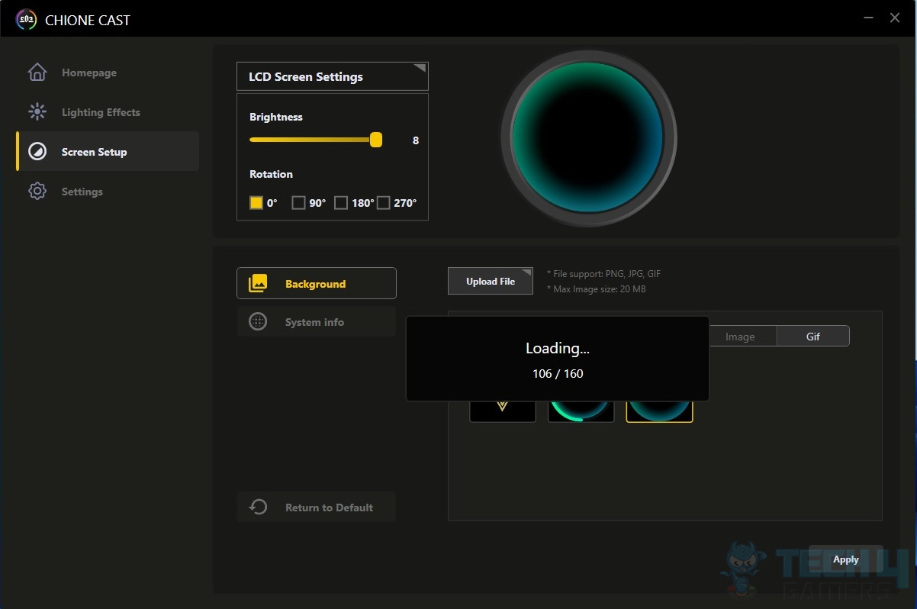This screenshot has width=917, height=609.
Task: Set rotation to 180°
Action: pyautogui.click(x=341, y=203)
